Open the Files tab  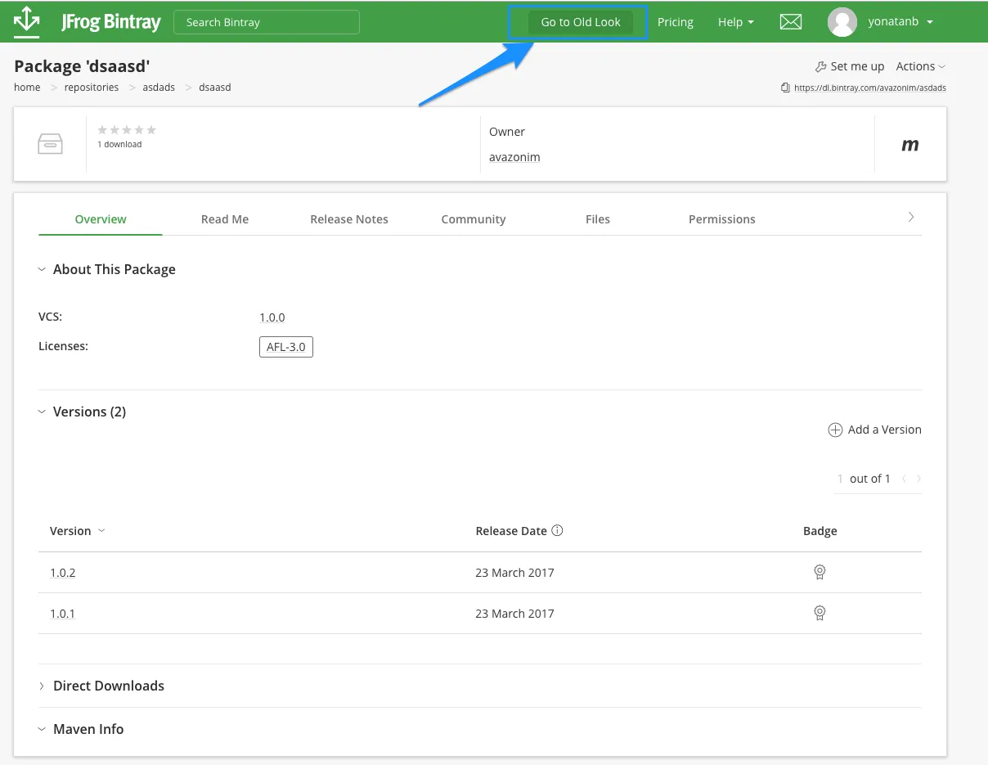(598, 219)
